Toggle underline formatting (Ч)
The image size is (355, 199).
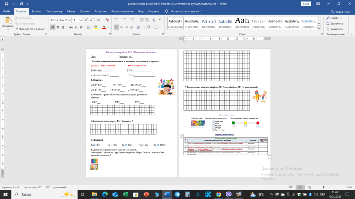pyautogui.click(x=63, y=27)
